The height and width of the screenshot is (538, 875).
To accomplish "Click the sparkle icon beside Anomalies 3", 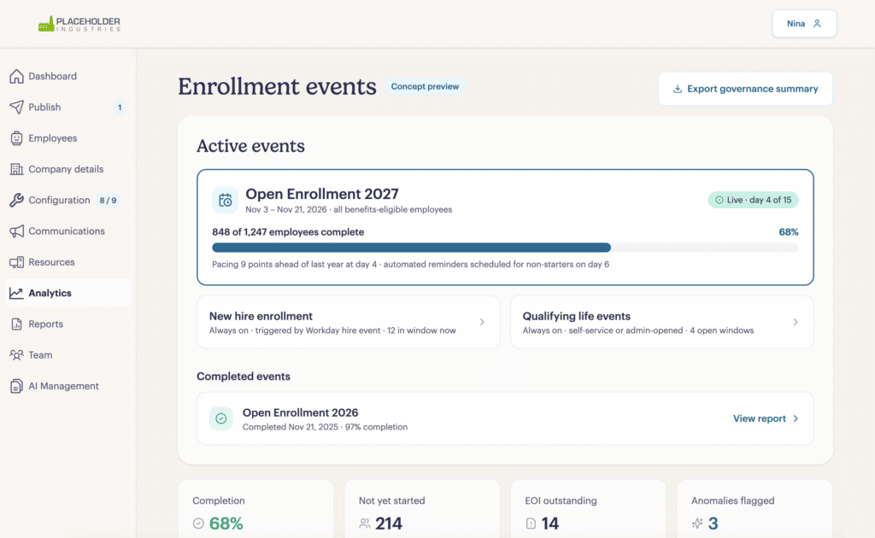I will point(697,523).
